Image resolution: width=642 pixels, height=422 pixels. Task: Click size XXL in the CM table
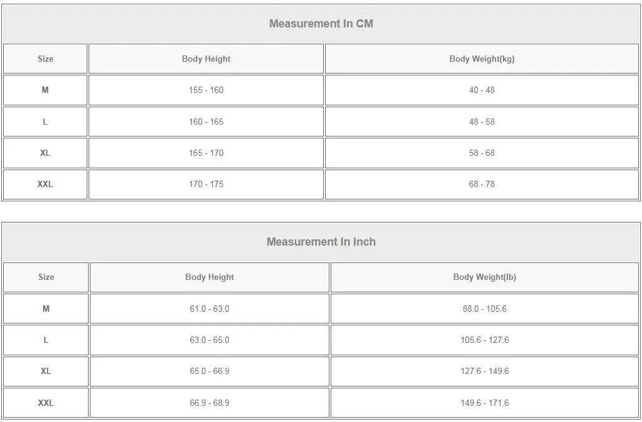click(x=45, y=185)
